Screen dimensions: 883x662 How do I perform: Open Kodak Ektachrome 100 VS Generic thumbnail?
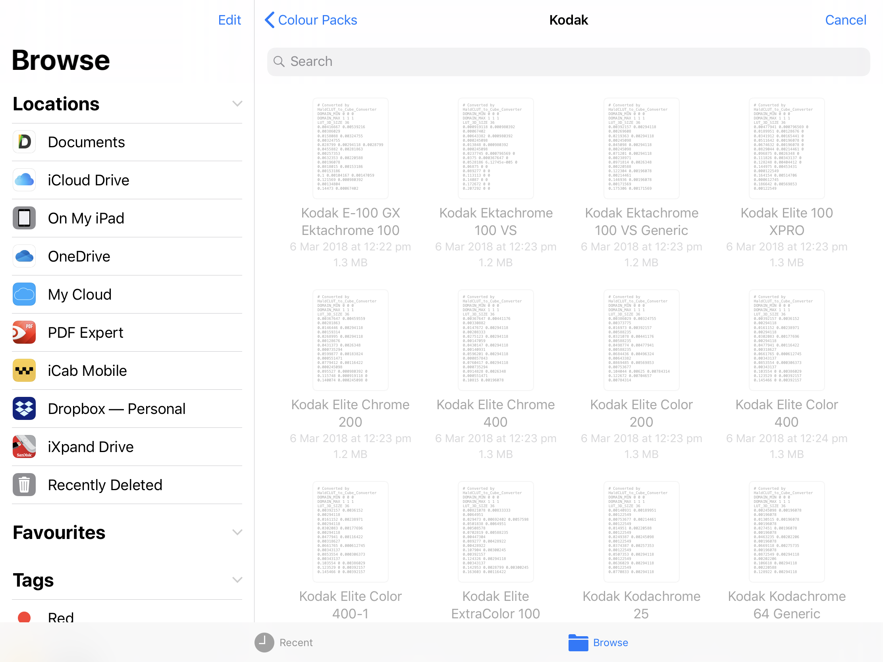click(x=642, y=148)
